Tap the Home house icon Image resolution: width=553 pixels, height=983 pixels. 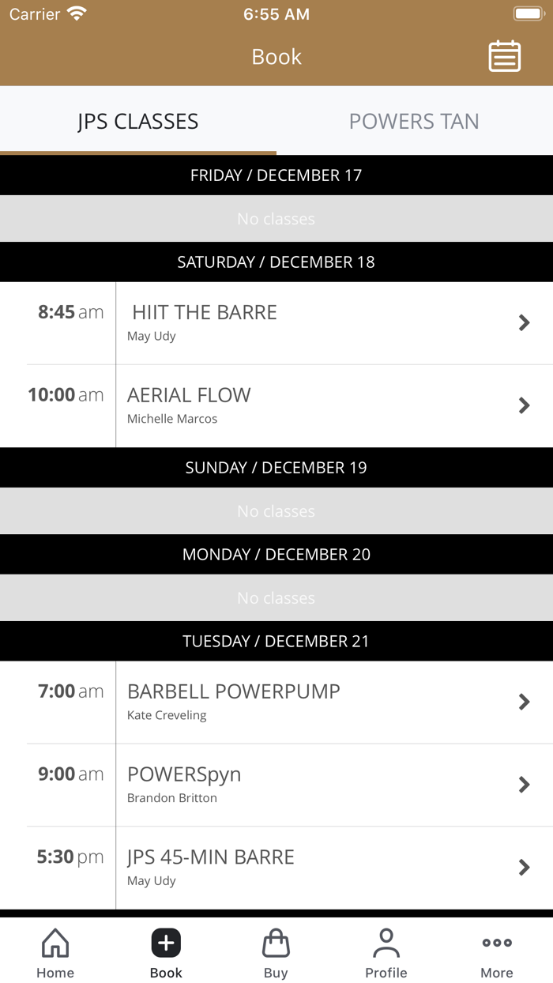tap(55, 943)
